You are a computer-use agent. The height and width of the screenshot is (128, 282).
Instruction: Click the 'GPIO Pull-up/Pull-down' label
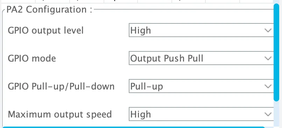61,86
